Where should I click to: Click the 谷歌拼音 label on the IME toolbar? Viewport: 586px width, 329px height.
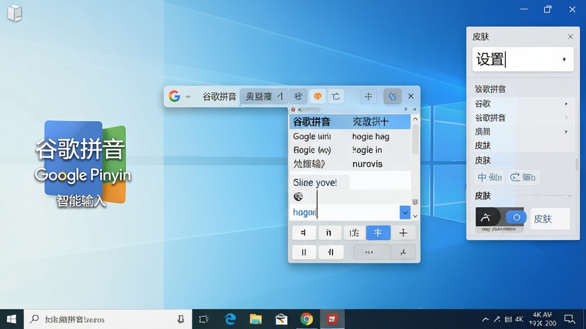pyautogui.click(x=219, y=97)
